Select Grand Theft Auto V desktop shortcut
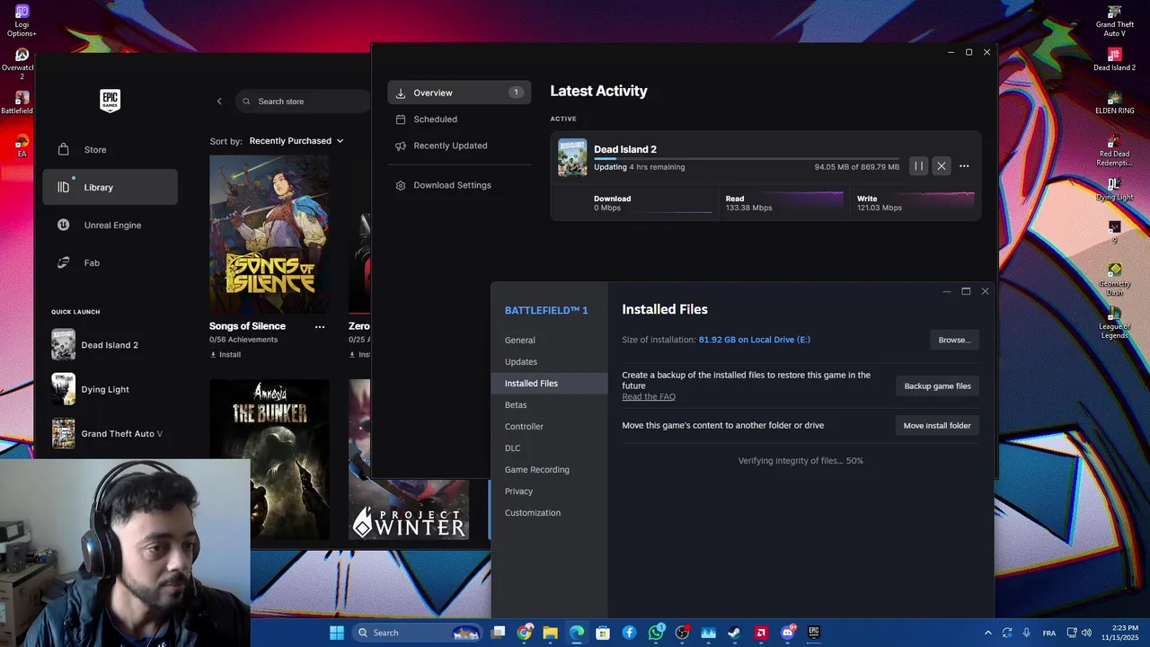1150x647 pixels. point(1114,21)
